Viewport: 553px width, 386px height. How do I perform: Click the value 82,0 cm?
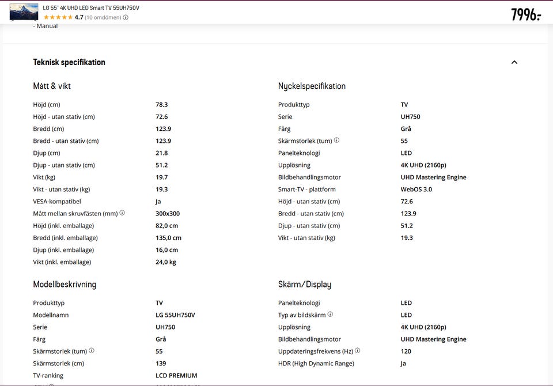click(x=167, y=226)
